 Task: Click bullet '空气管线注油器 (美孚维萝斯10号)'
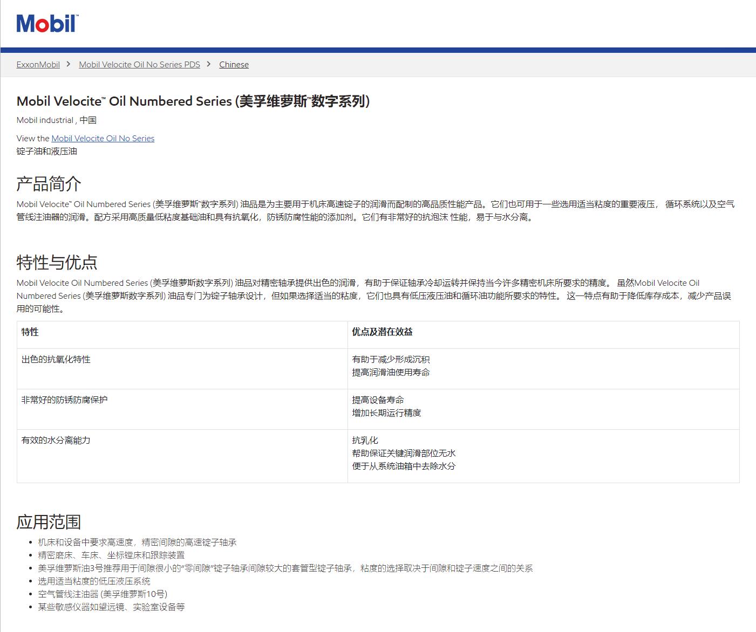pos(103,594)
